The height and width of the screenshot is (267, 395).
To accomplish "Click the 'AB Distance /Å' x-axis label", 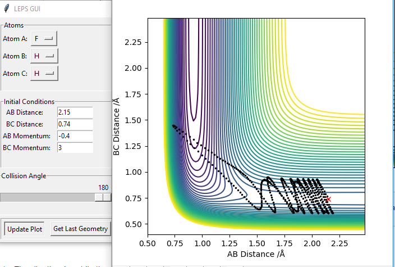I will (x=256, y=254).
